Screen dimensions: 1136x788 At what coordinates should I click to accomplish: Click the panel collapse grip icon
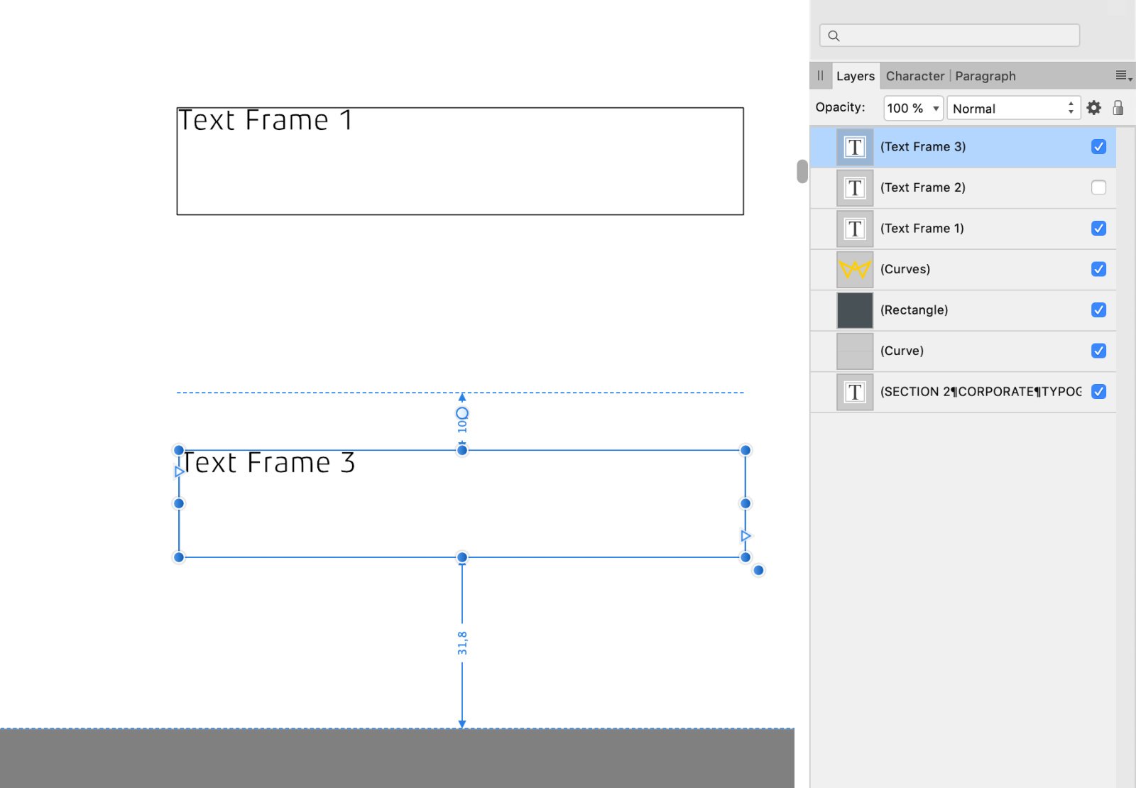pyautogui.click(x=820, y=75)
